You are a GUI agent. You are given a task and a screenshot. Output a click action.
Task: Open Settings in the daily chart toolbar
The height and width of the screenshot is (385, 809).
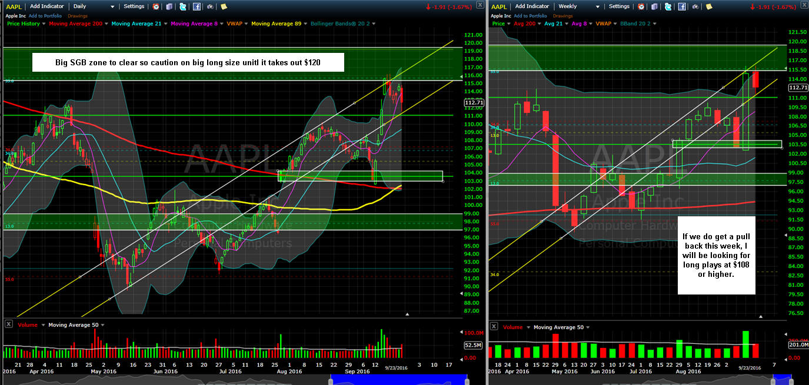[x=134, y=6]
